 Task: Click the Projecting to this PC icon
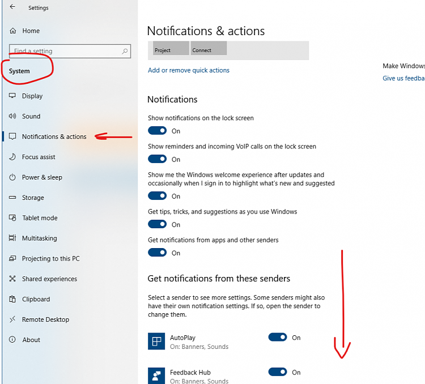[12, 258]
